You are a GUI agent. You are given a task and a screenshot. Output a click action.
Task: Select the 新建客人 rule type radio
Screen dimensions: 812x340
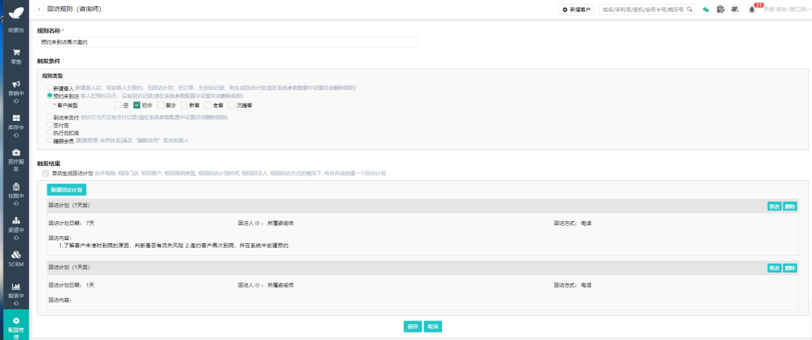click(50, 89)
